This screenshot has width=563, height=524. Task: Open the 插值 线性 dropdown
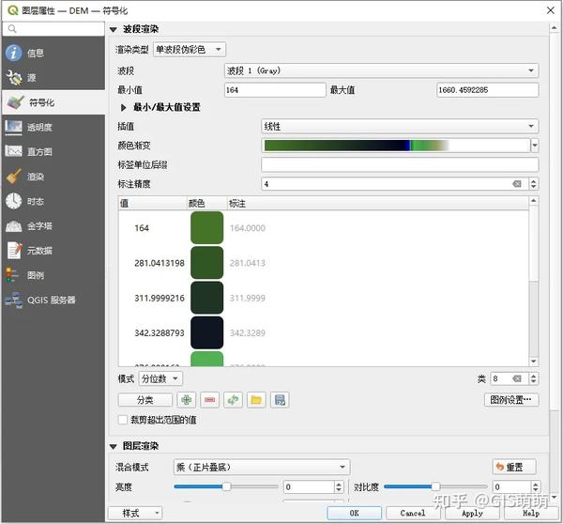pos(400,126)
